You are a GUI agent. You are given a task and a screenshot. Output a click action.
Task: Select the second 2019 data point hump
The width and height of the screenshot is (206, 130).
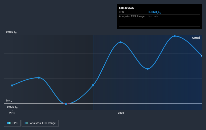39,78
